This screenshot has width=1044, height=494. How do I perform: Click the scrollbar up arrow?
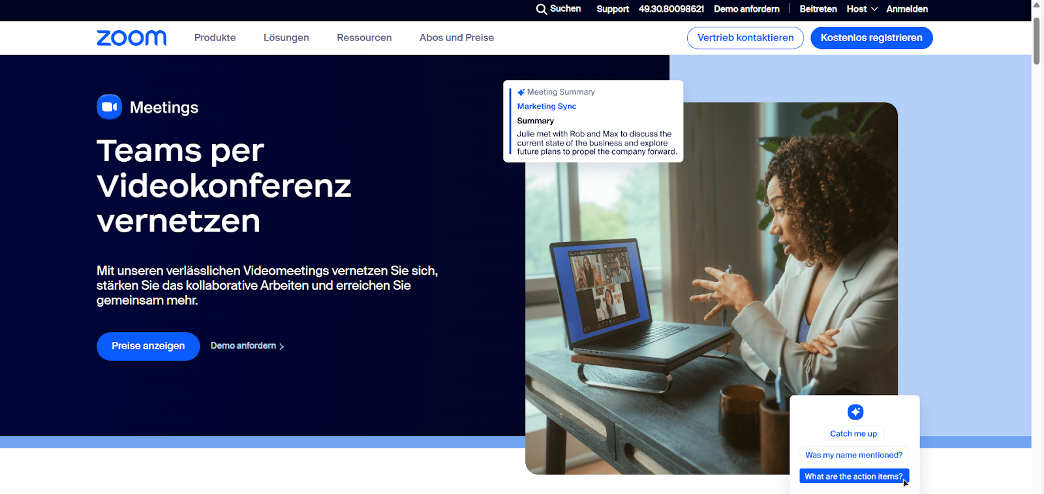(1036, 5)
